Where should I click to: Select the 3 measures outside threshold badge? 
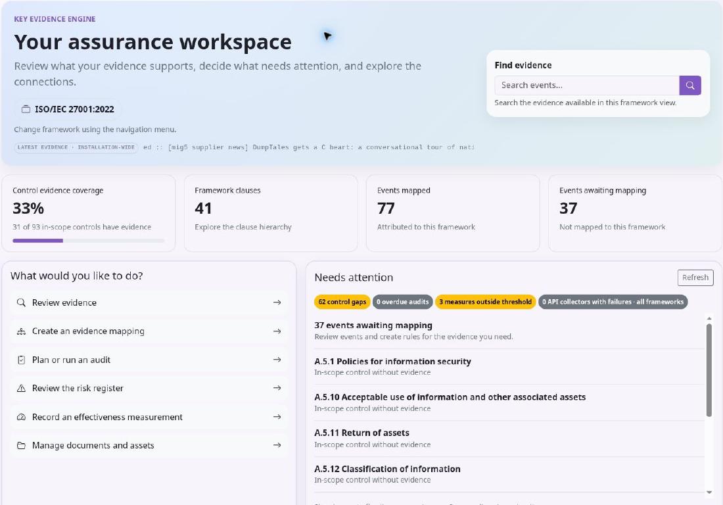click(485, 302)
